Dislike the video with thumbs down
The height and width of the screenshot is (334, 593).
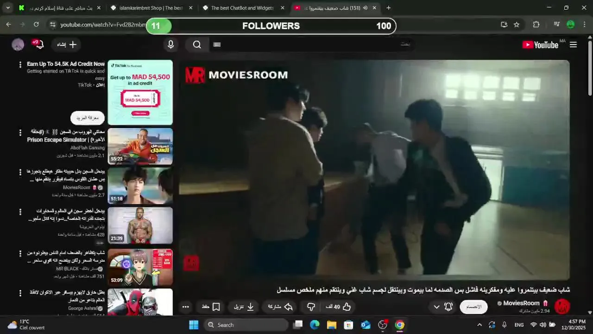click(x=311, y=307)
